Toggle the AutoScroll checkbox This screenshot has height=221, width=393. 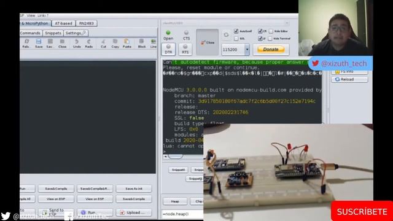click(x=236, y=31)
